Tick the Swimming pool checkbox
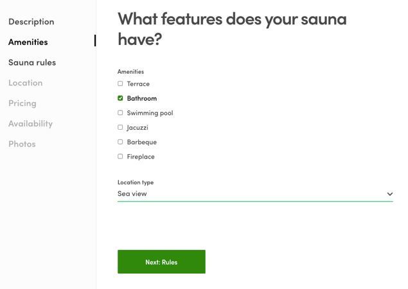The image size is (408, 289). coord(120,113)
